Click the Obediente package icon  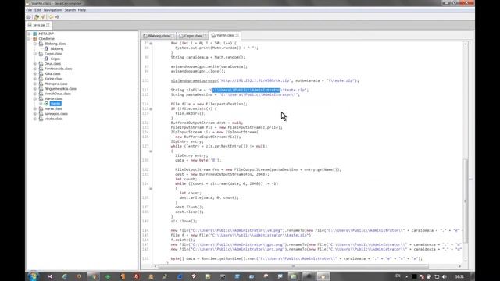coord(34,39)
